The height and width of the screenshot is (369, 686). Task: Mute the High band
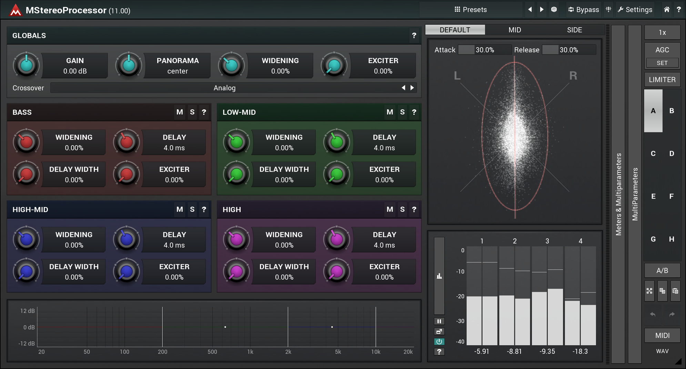390,209
